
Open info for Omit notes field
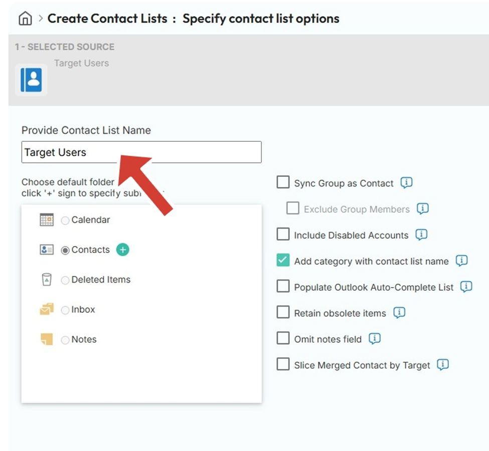[375, 338]
